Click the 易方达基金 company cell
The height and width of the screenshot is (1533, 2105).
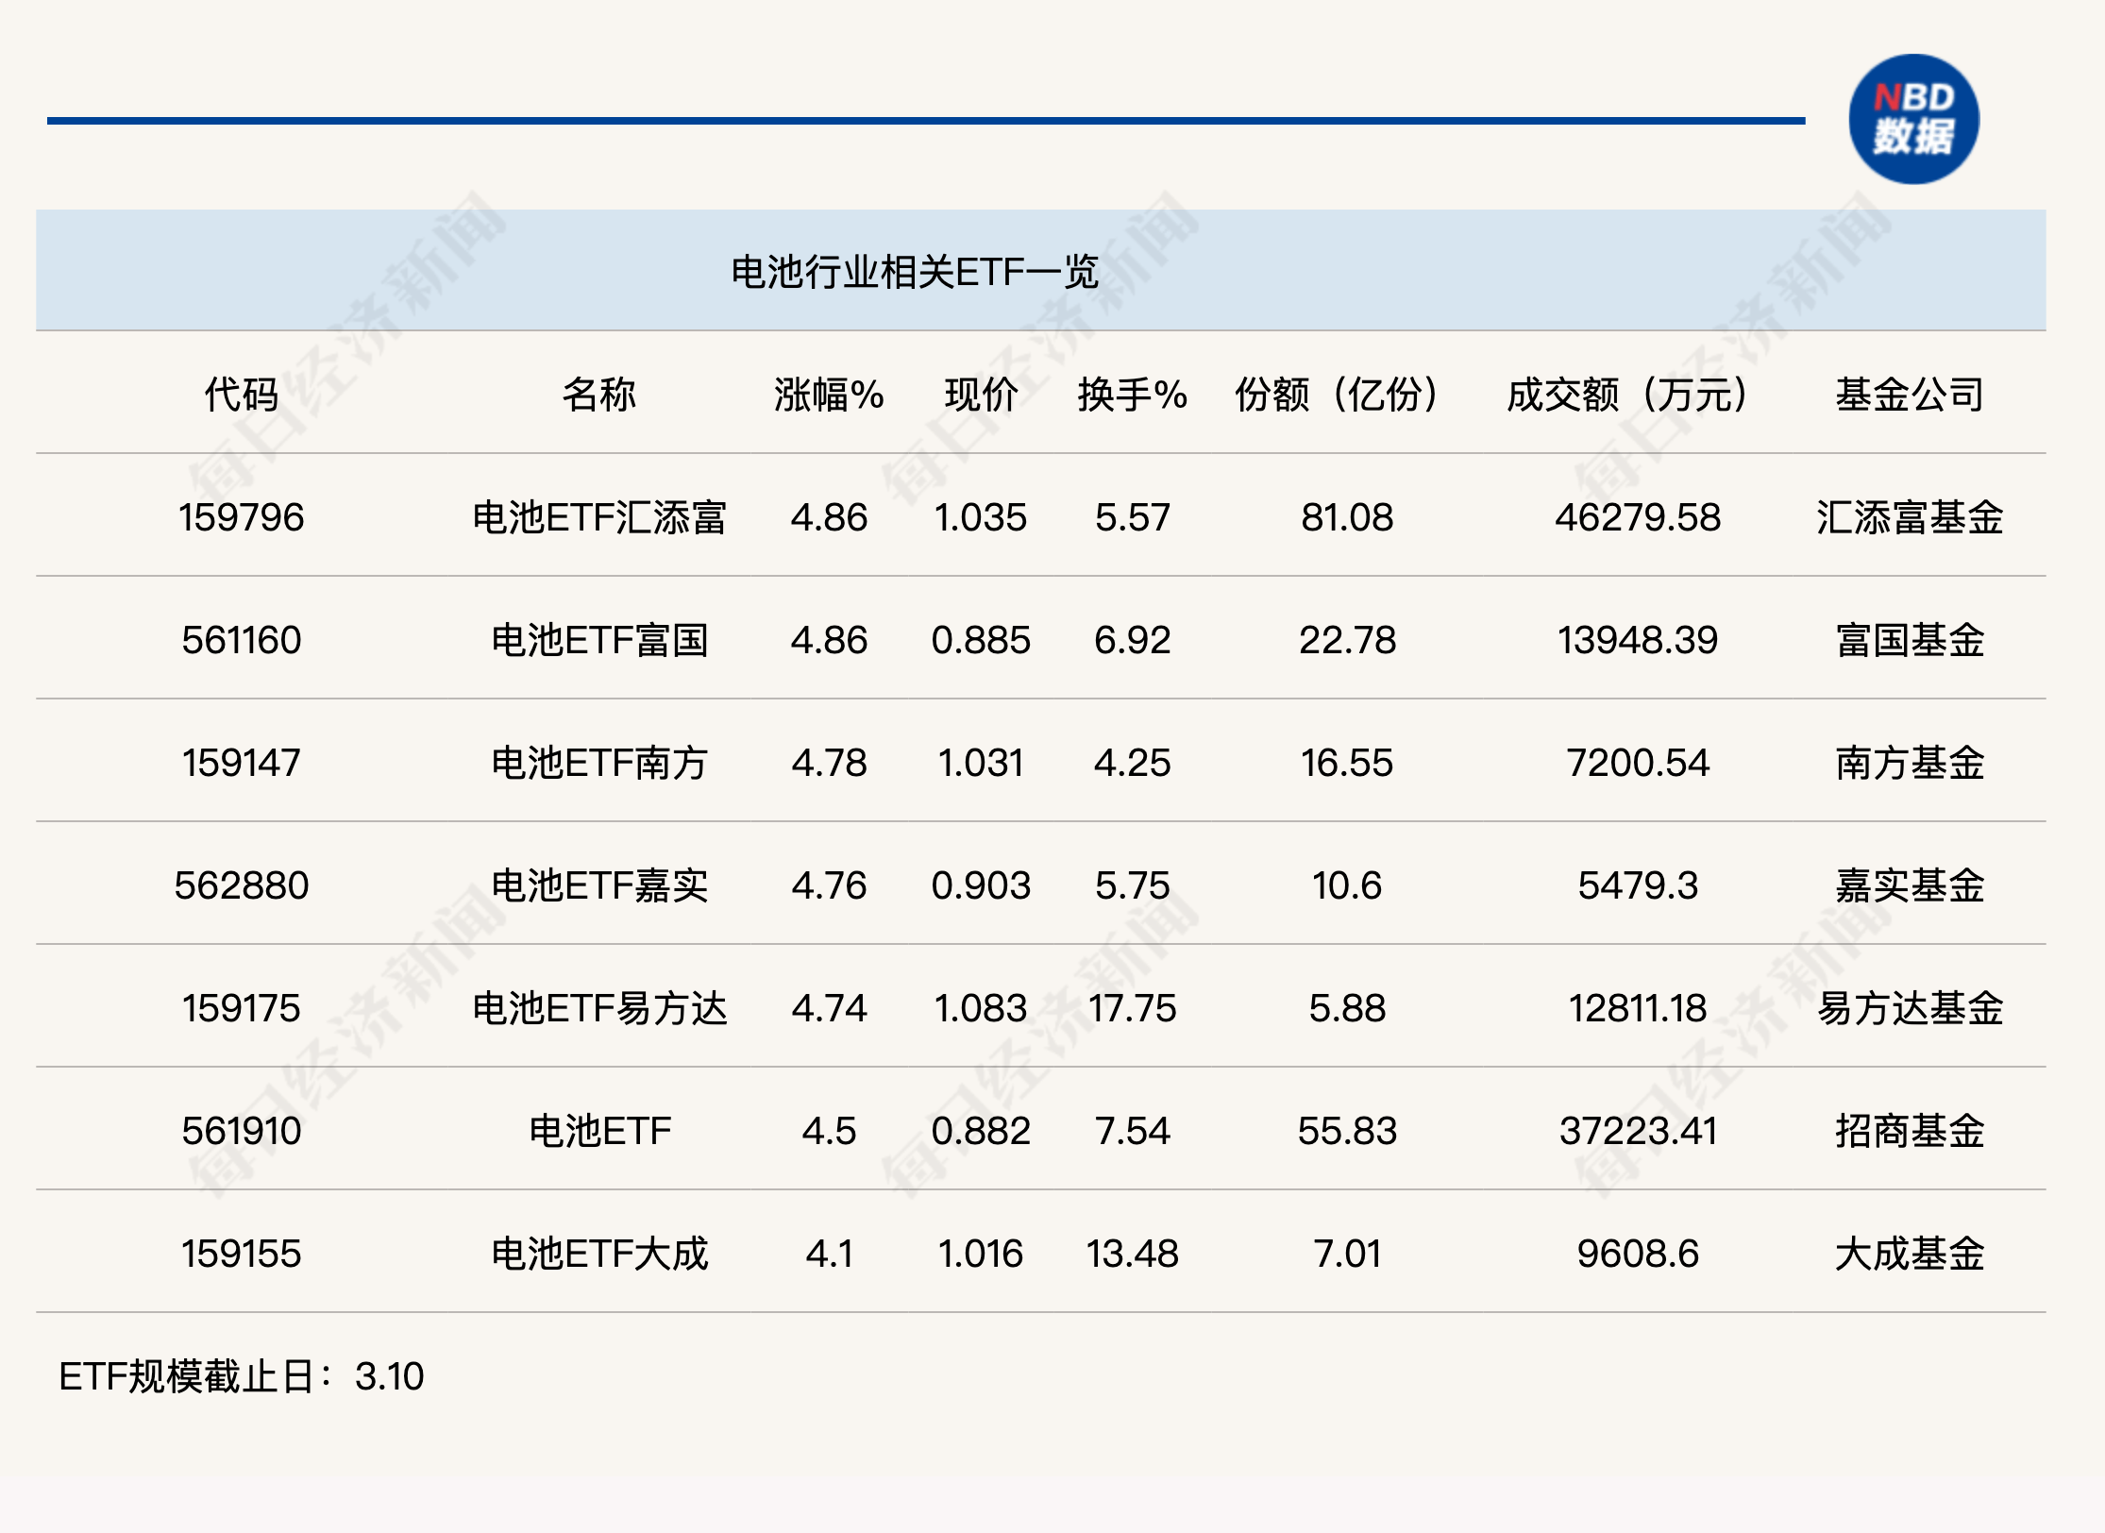pyautogui.click(x=1909, y=1008)
